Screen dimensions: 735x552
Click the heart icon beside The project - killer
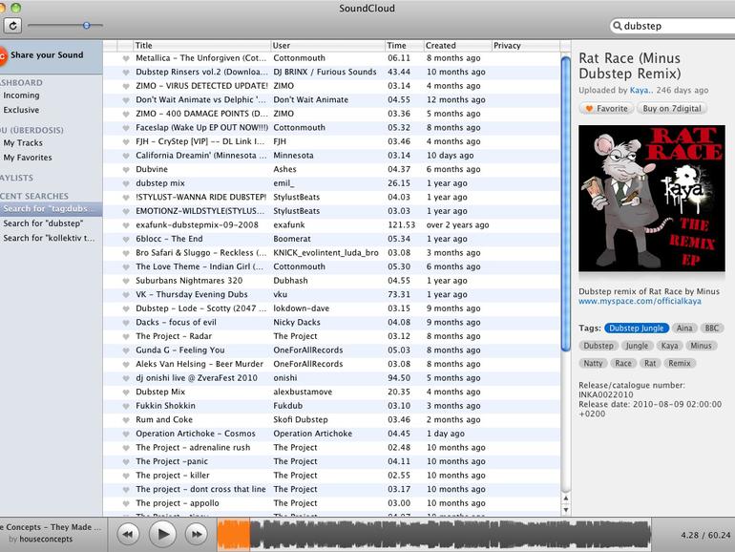pyautogui.click(x=126, y=476)
